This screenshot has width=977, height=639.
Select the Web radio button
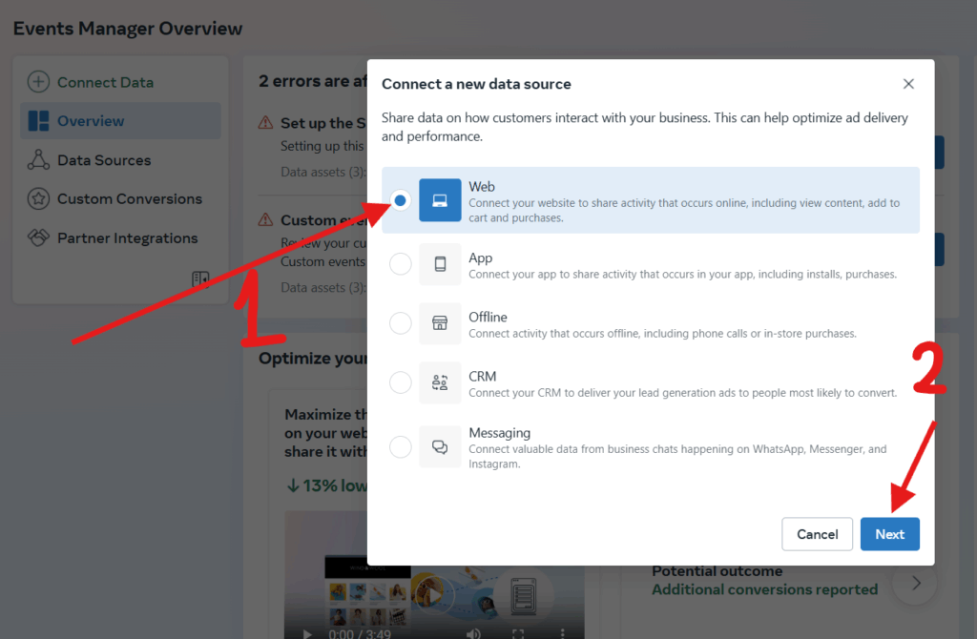pos(401,200)
